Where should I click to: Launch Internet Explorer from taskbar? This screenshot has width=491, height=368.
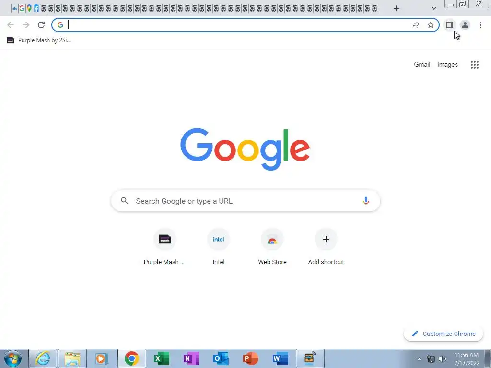(43, 358)
